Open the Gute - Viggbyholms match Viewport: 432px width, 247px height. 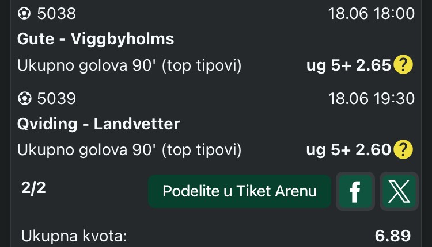pyautogui.click(x=96, y=38)
